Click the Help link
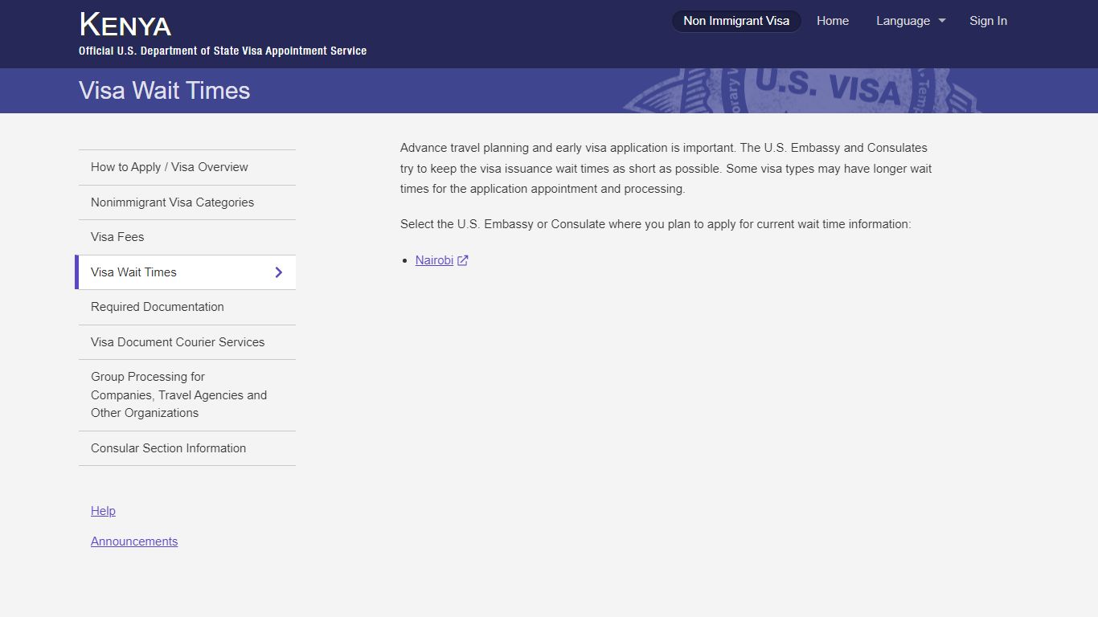 tap(103, 511)
